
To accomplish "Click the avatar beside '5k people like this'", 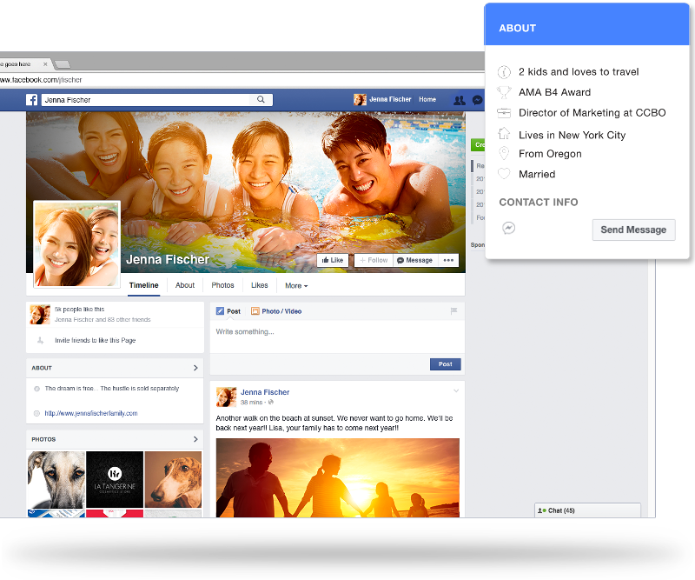I will tap(40, 314).
